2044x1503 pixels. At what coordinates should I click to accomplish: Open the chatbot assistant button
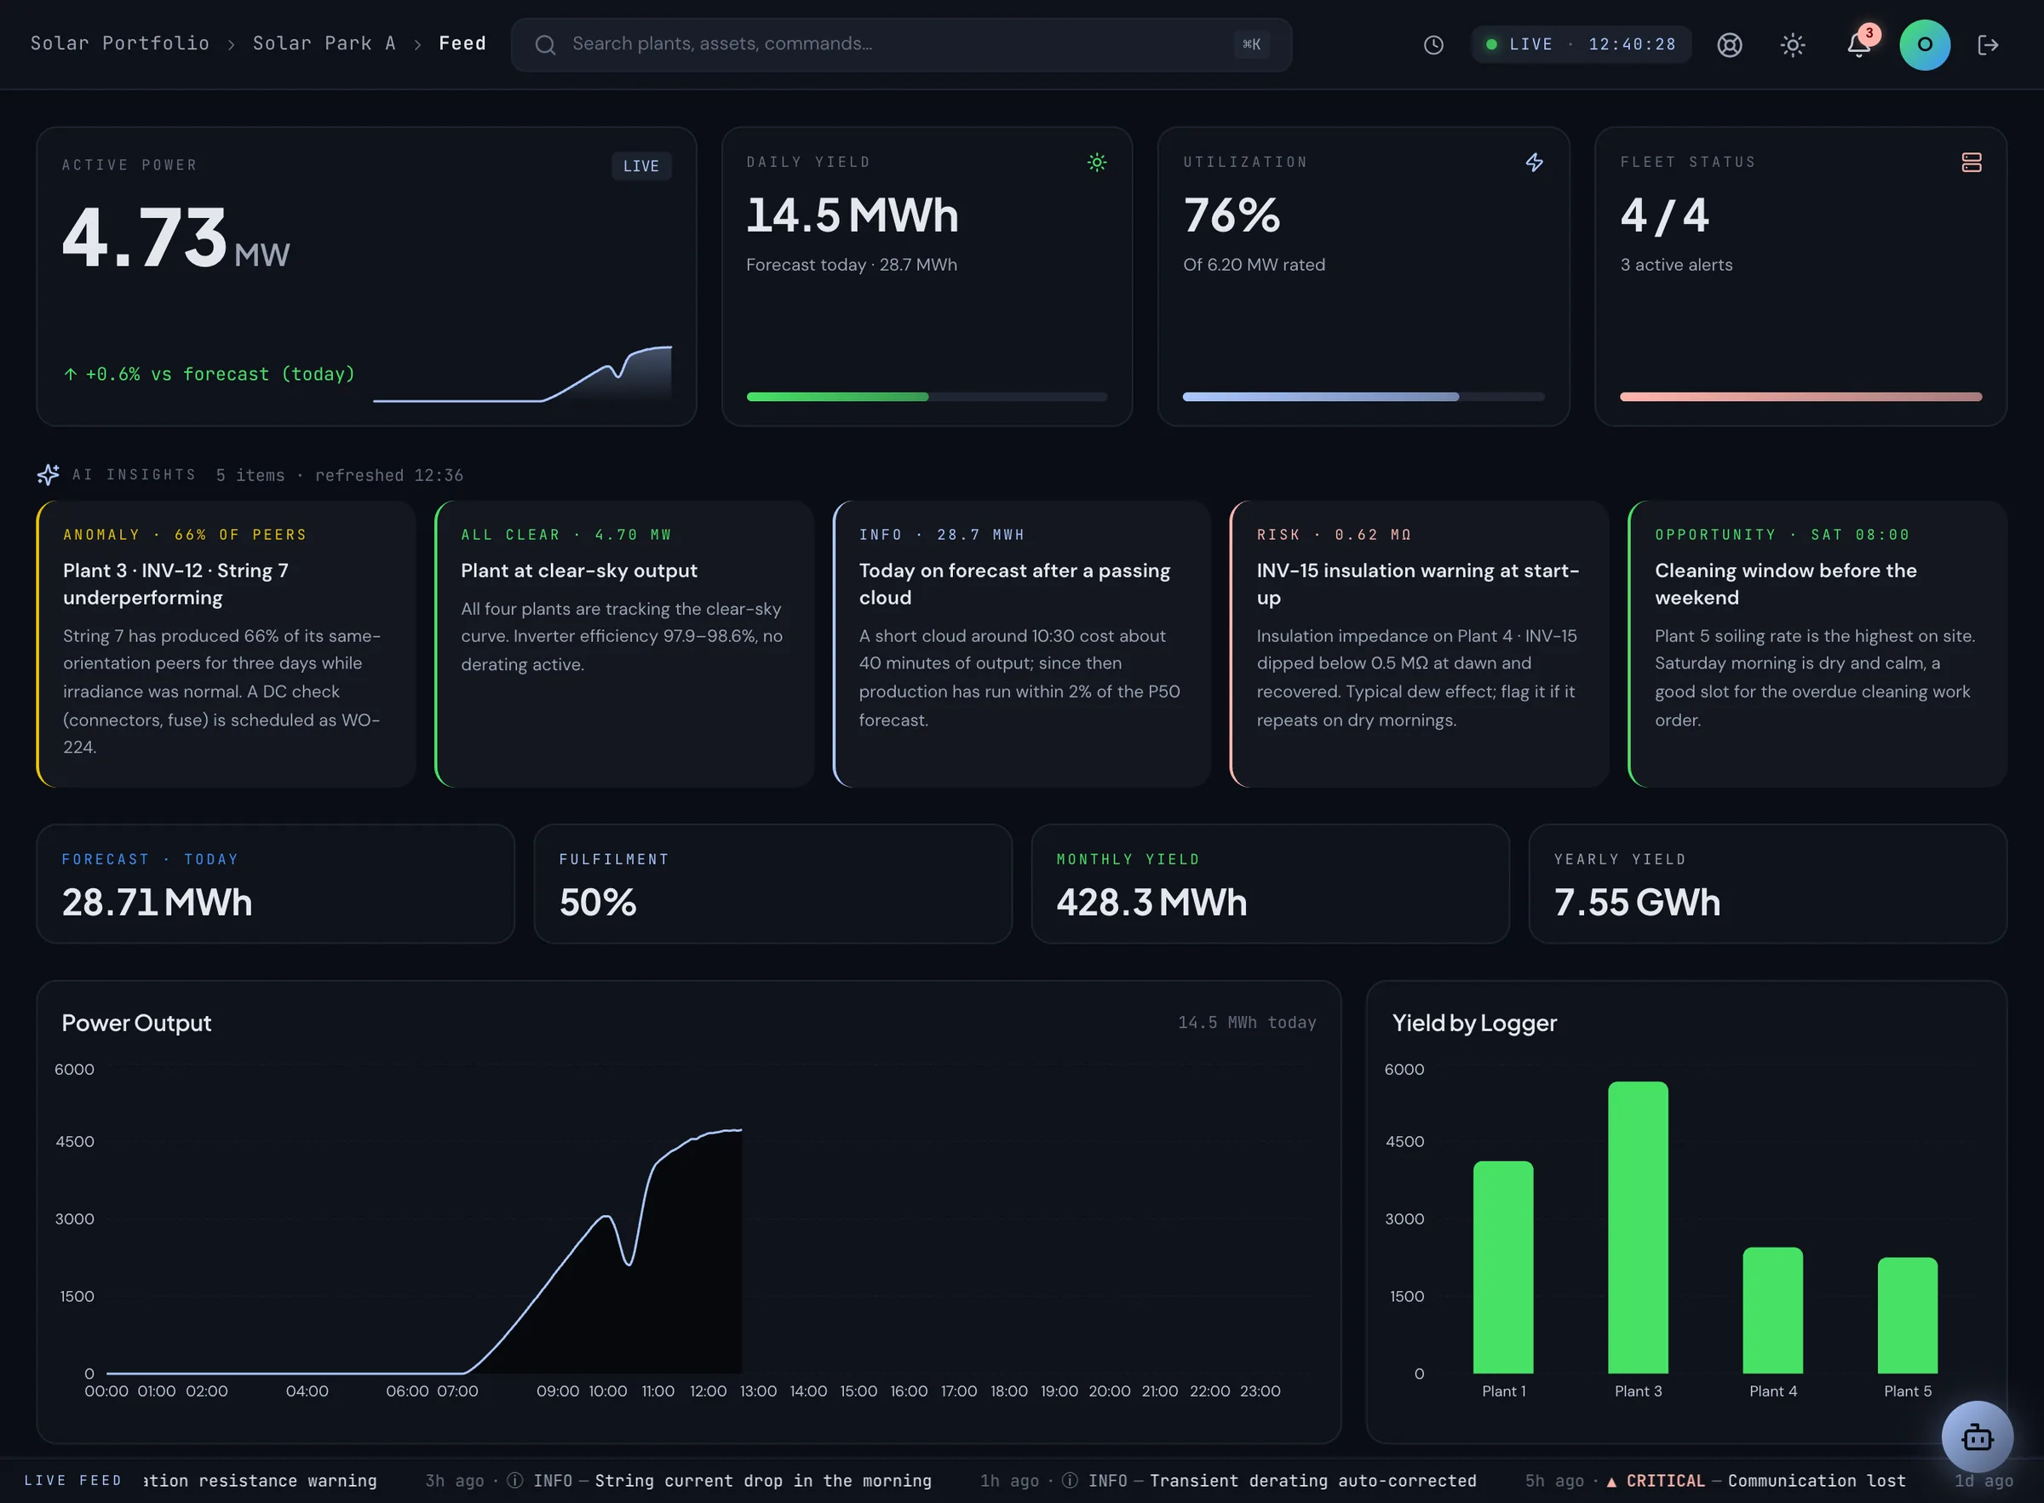(x=1977, y=1437)
